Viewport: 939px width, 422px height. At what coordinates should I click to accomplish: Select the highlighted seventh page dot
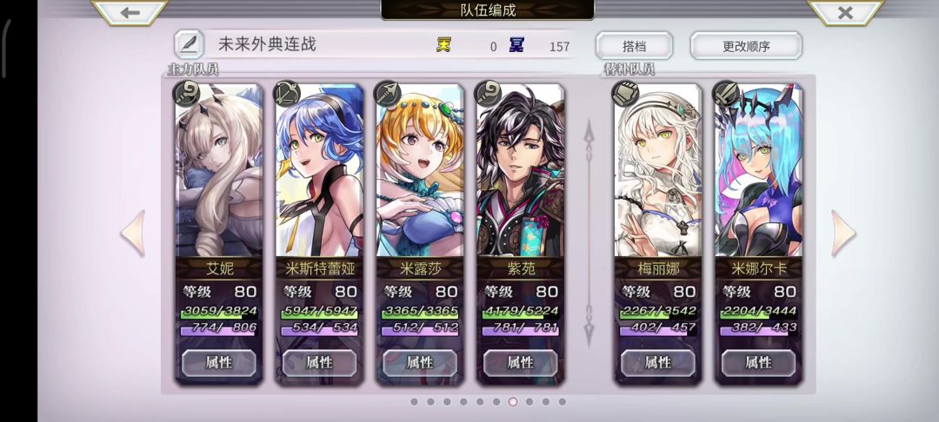[513, 402]
